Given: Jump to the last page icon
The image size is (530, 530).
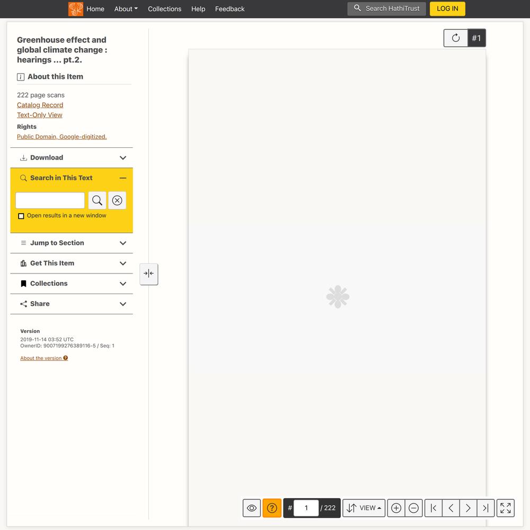Looking at the screenshot, I should point(485,508).
